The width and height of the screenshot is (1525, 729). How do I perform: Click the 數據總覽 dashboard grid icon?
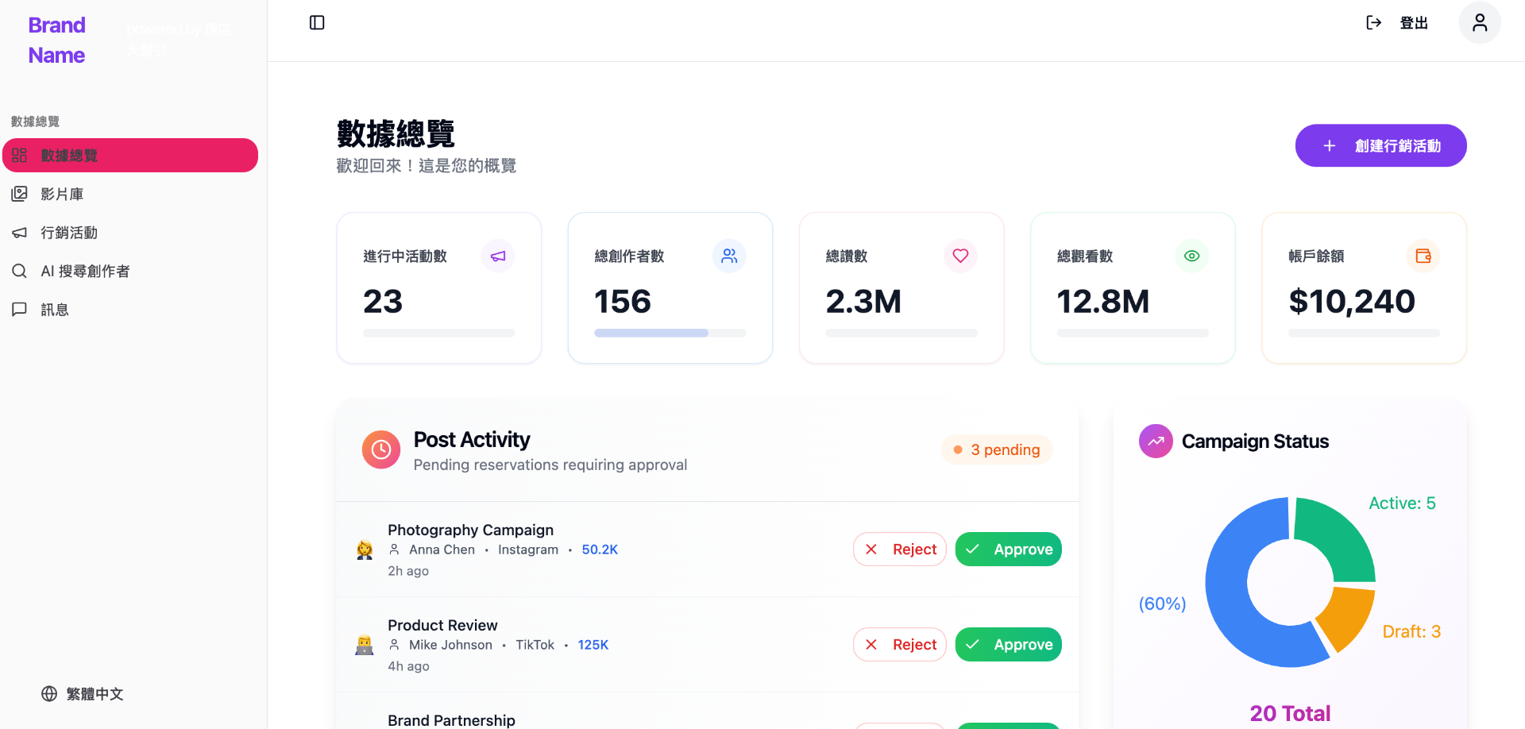click(x=20, y=156)
